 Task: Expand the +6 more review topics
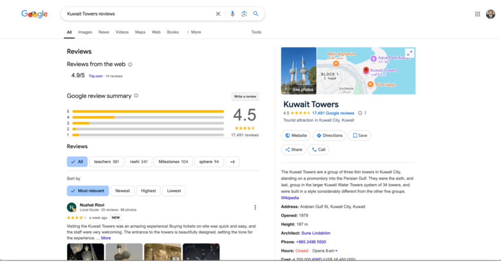232,162
